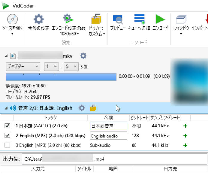Click the ビットレート column header
This screenshot has width=208, height=180.
139,118
